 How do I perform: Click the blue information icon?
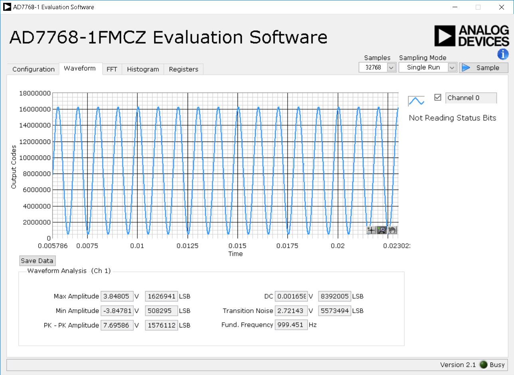click(503, 54)
